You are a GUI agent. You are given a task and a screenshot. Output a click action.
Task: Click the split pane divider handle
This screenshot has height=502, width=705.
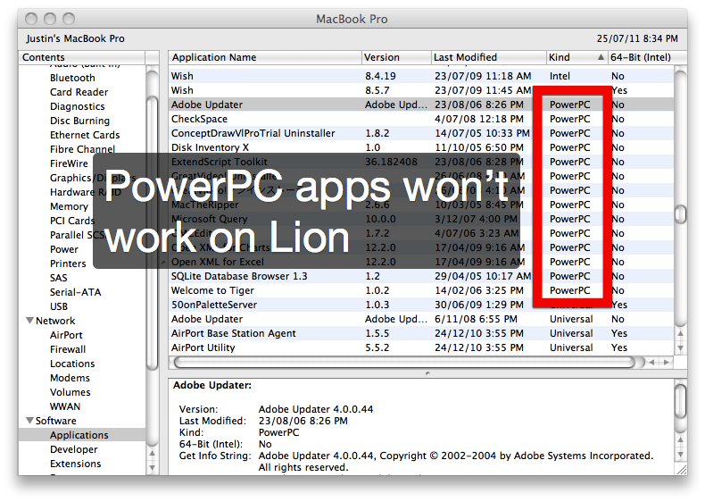[x=427, y=373]
